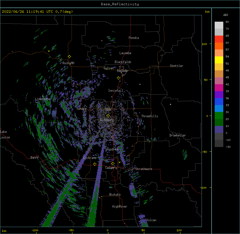The height and width of the screenshot is (234, 240).
Task: Click the Blackfalds label on the map
Action: (123, 62)
